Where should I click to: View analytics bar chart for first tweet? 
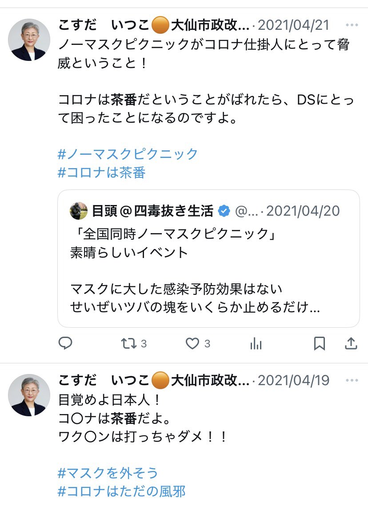[256, 343]
